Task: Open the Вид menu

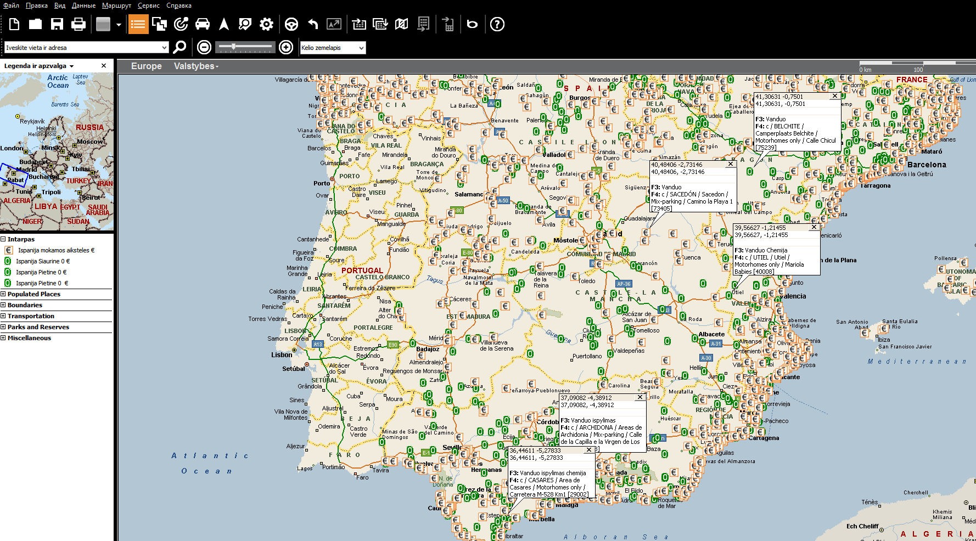Action: pos(60,5)
